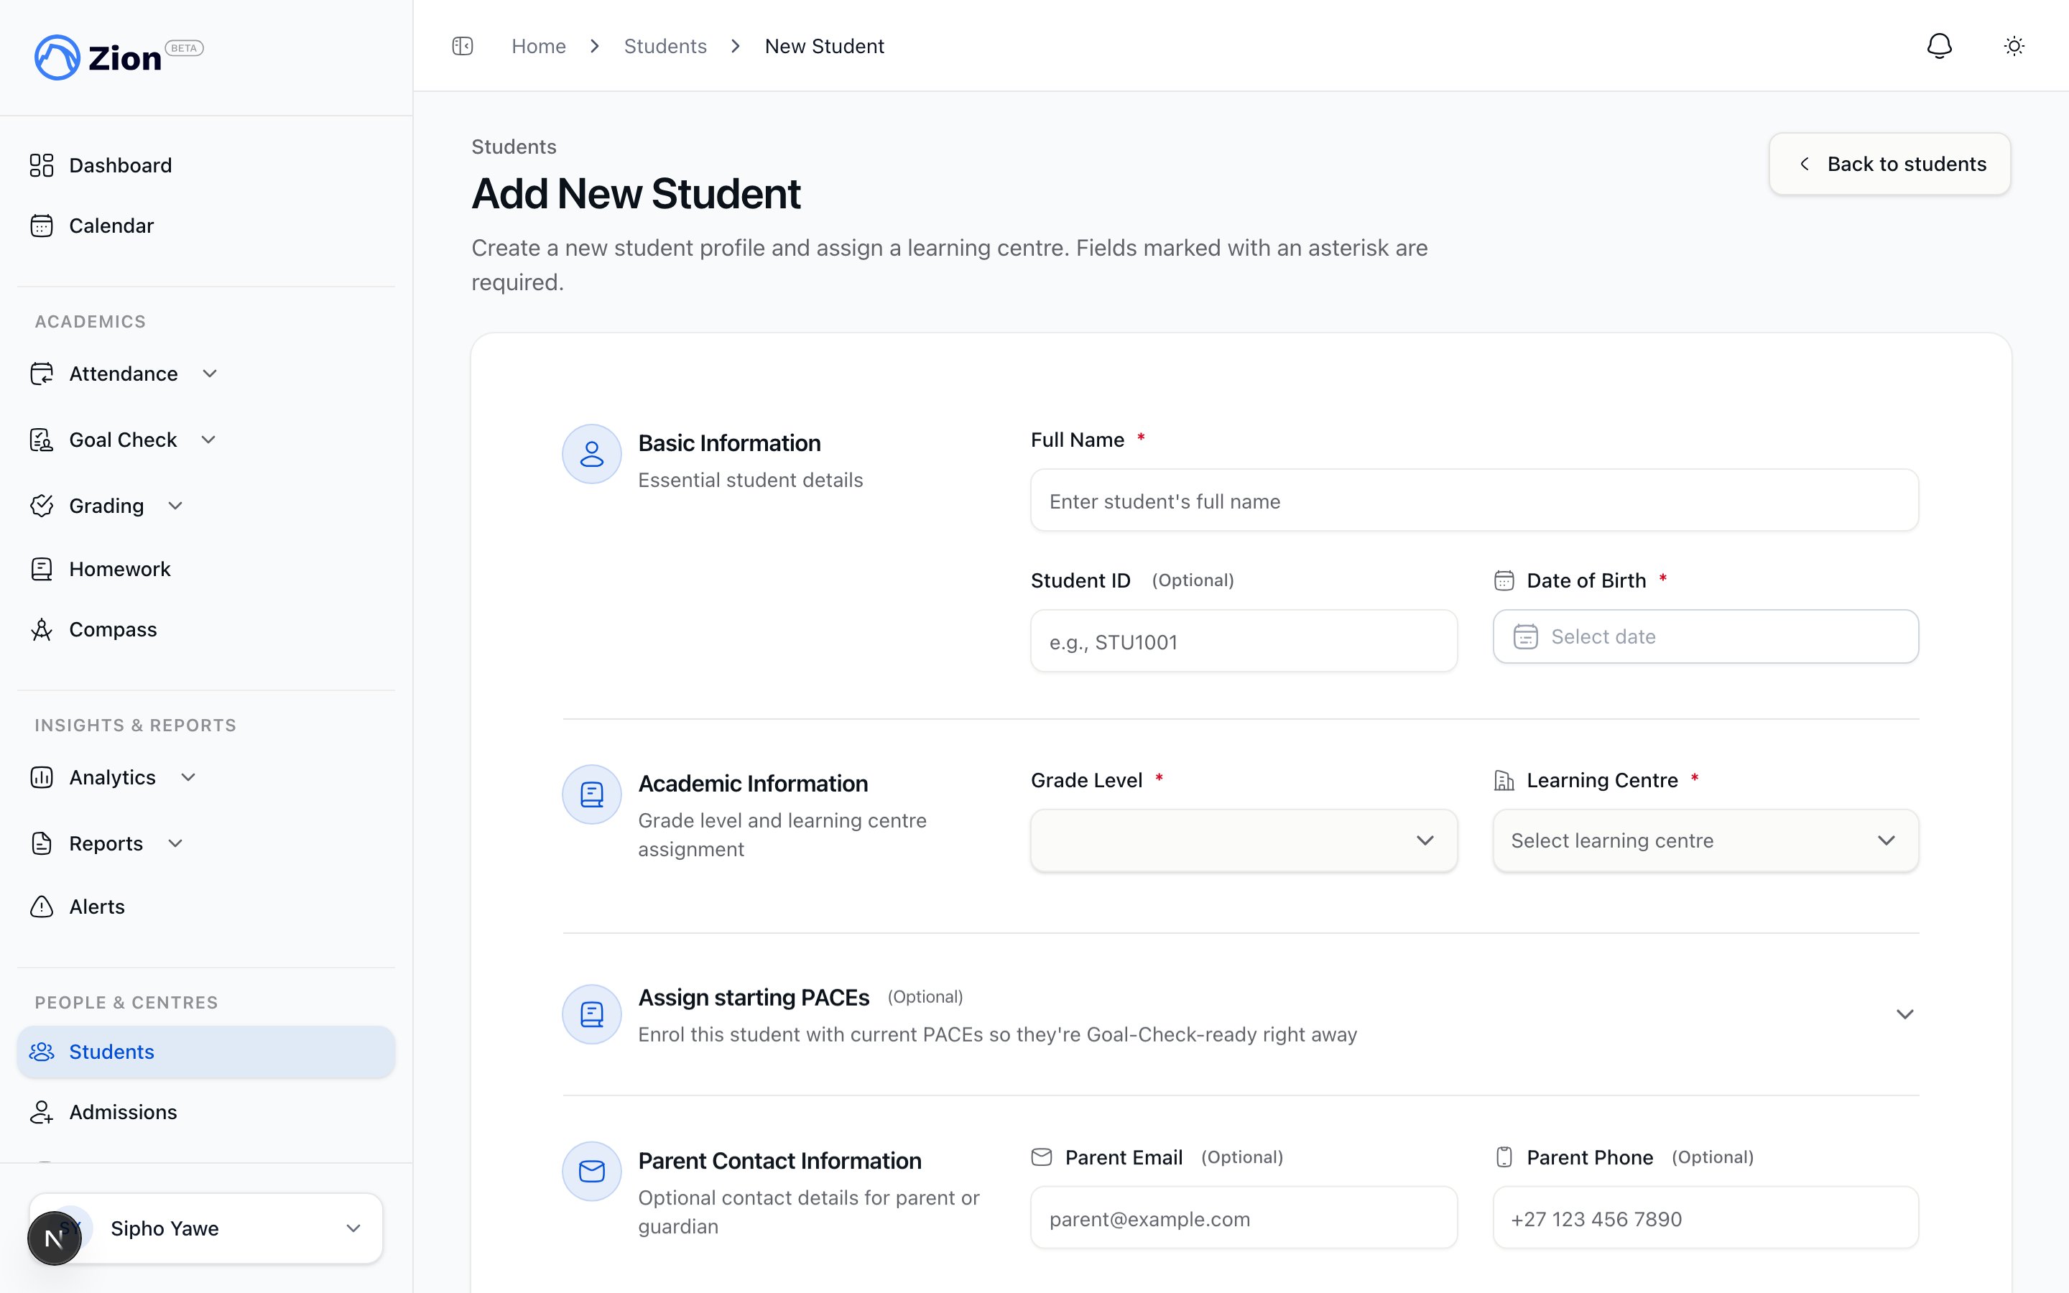Click the Academic Information book icon
Viewport: 2069px width, 1293px height.
pos(592,794)
